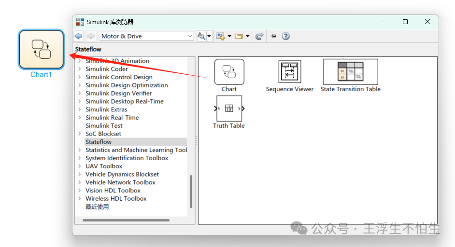
Task: Click the library tree horizontal scrollbar
Action: (x=126, y=220)
